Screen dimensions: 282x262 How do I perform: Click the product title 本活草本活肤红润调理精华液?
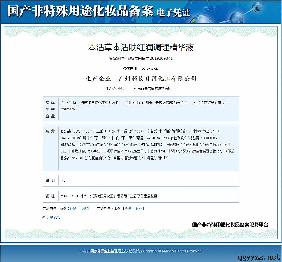pyautogui.click(x=141, y=47)
